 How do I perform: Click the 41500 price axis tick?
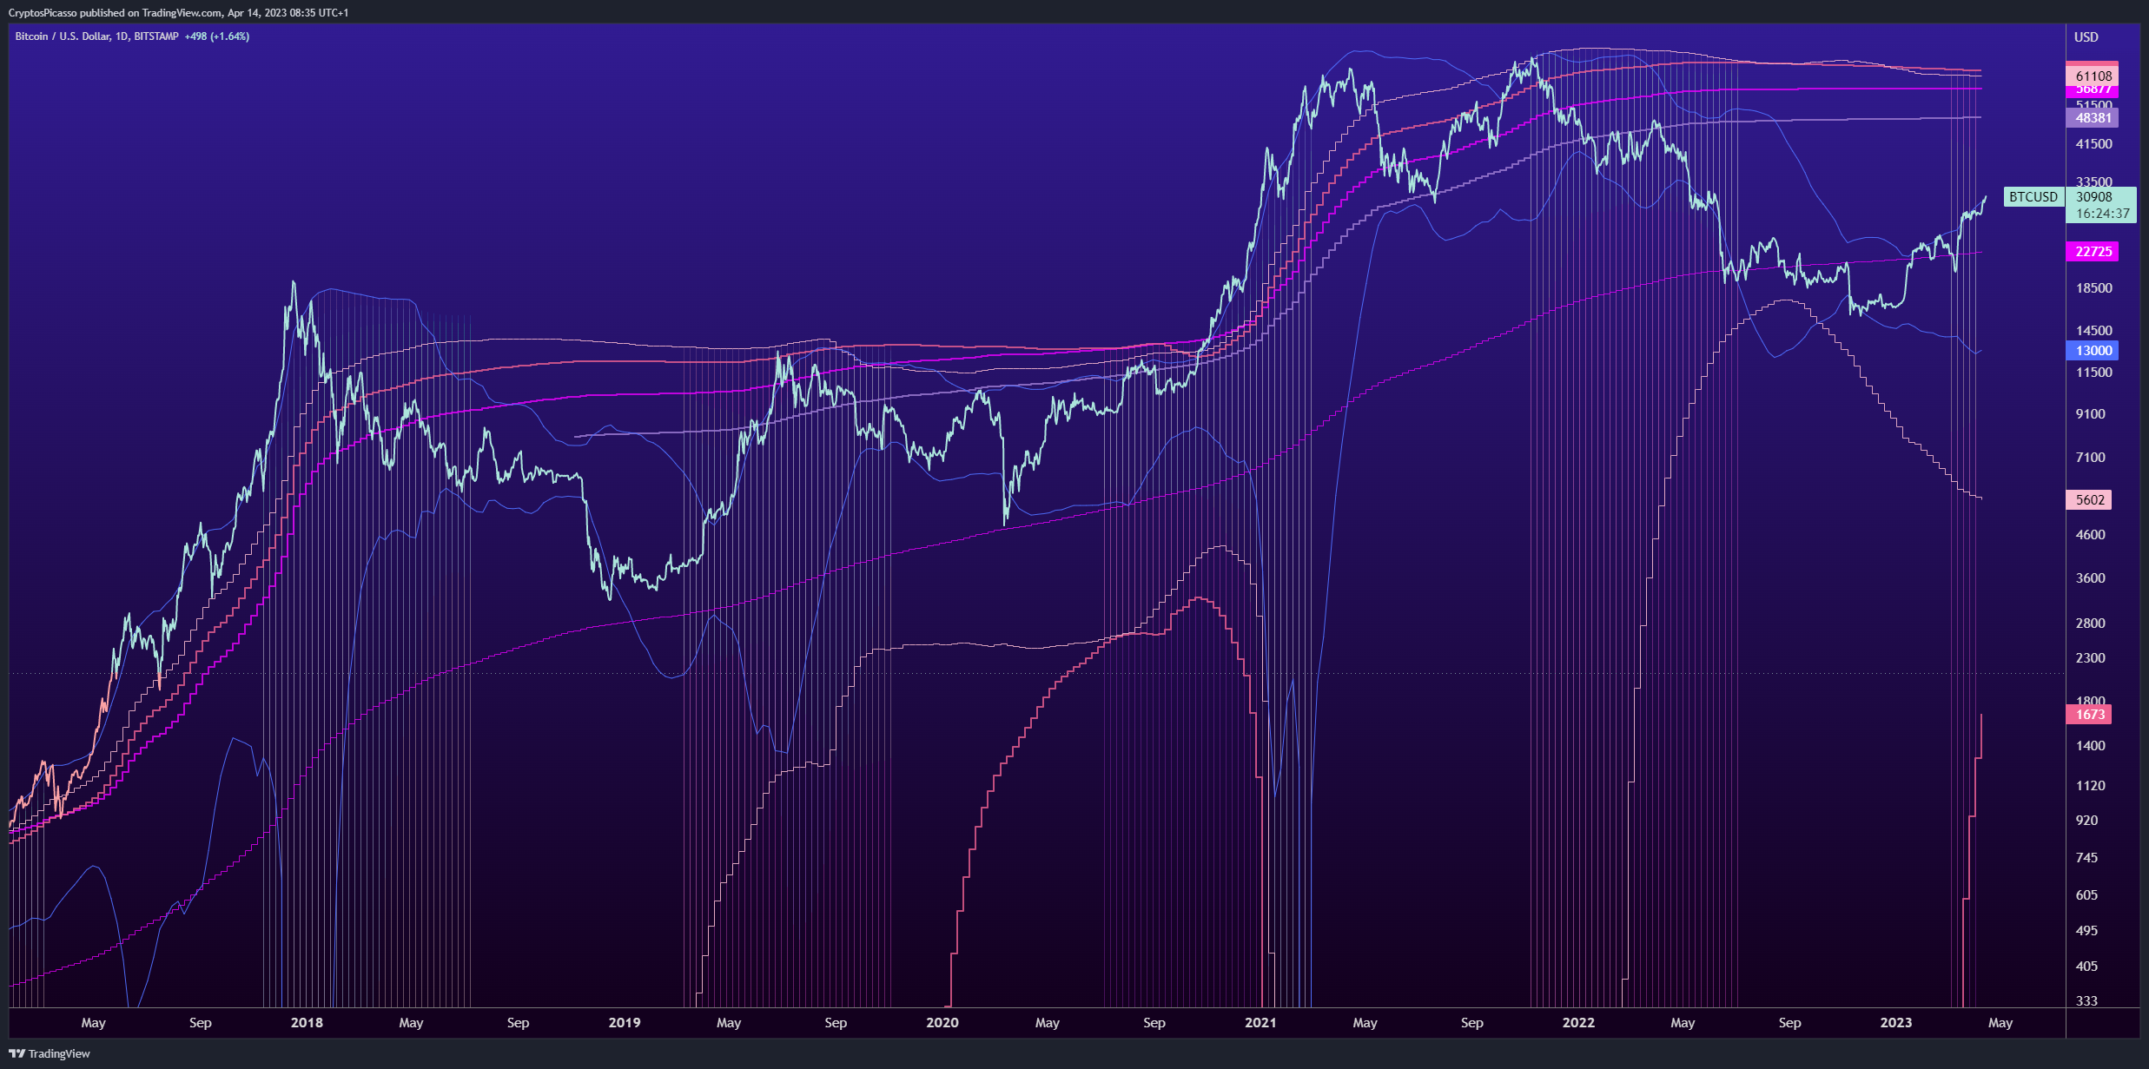pyautogui.click(x=2094, y=144)
